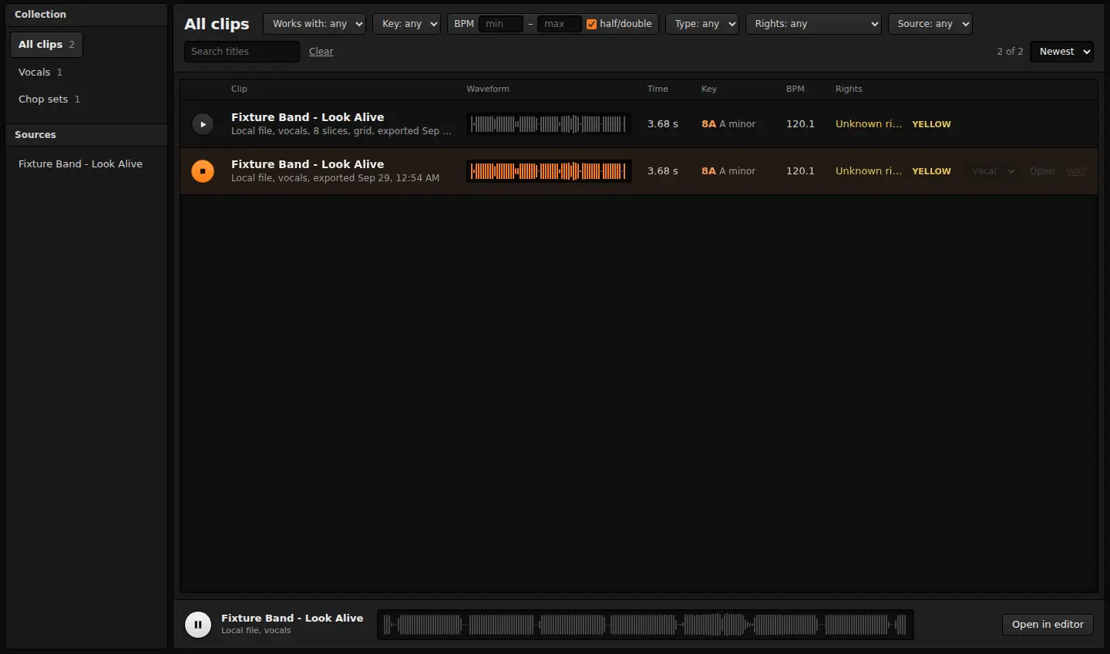Click the Rights column header
This screenshot has height=654, width=1110.
pyautogui.click(x=849, y=89)
